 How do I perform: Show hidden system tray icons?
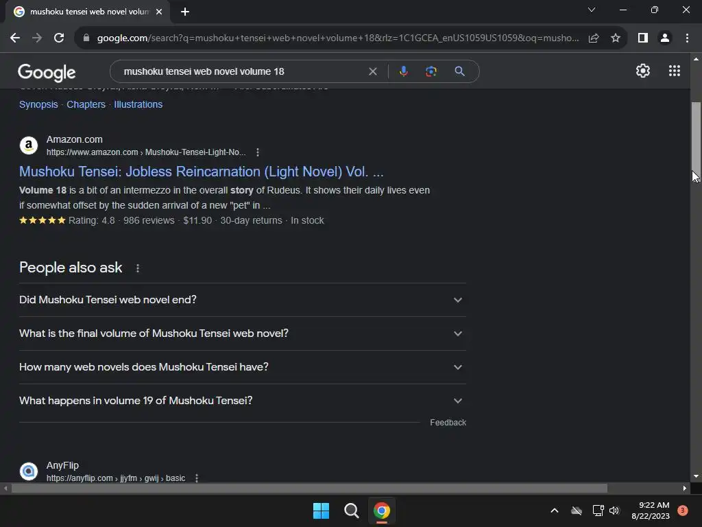tap(554, 511)
